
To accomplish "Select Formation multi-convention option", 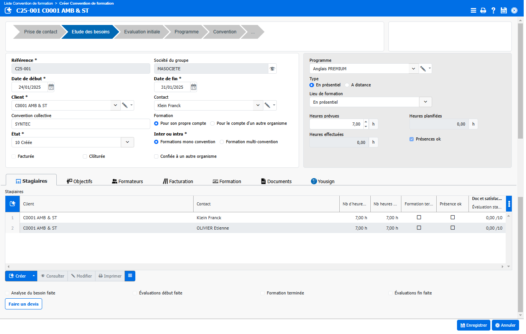I will point(222,142).
